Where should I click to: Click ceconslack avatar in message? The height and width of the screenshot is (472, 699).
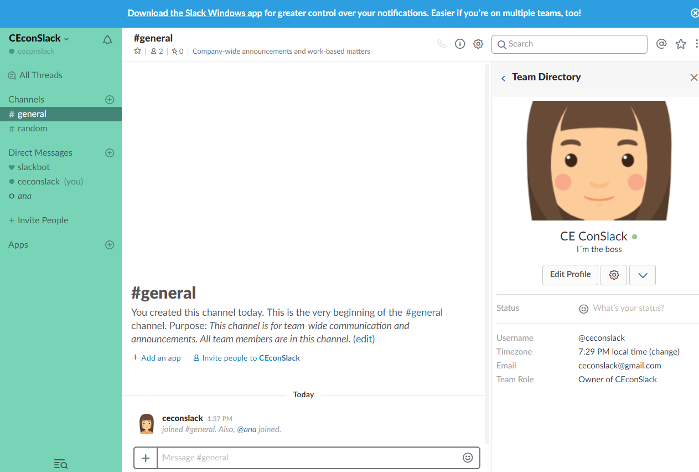[147, 424]
